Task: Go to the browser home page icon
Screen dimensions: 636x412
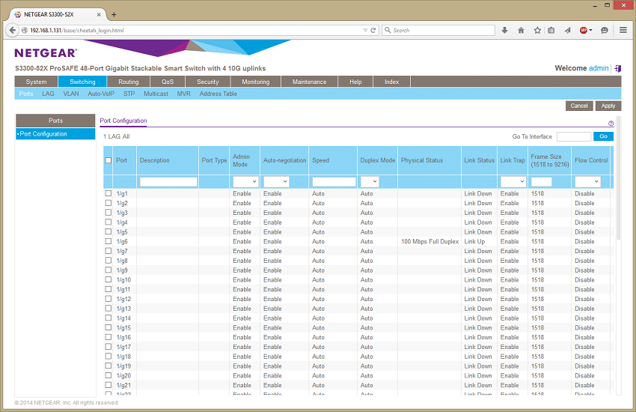Action: tap(522, 30)
